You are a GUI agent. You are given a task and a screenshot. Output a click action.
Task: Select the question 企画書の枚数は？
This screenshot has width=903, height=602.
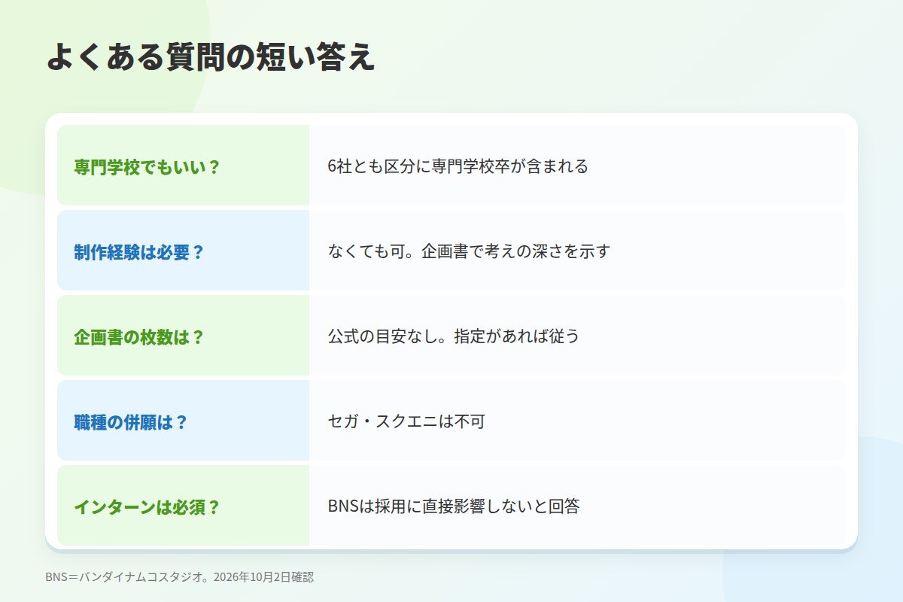tap(139, 337)
